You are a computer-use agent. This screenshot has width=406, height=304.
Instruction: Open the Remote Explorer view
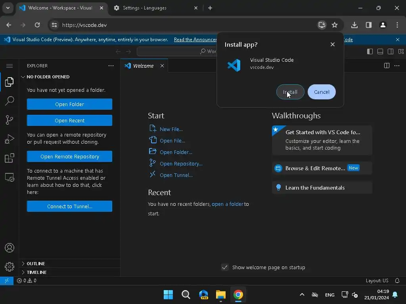coord(10,177)
